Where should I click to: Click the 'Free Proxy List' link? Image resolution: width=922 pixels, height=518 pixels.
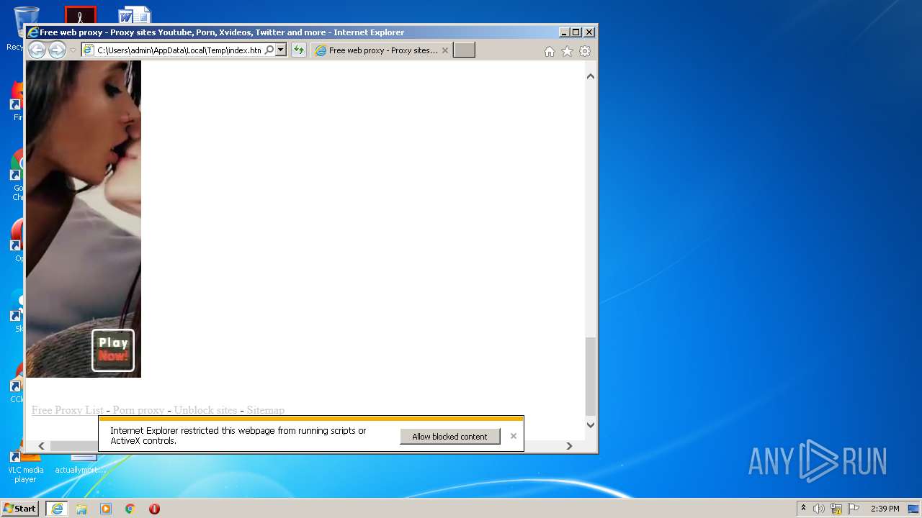[x=68, y=410]
